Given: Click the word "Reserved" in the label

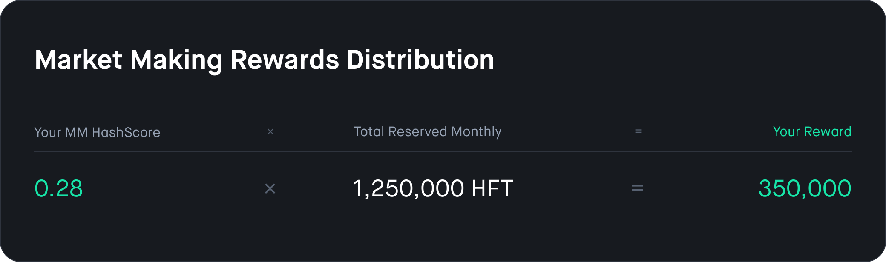Looking at the screenshot, I should pyautogui.click(x=418, y=131).
